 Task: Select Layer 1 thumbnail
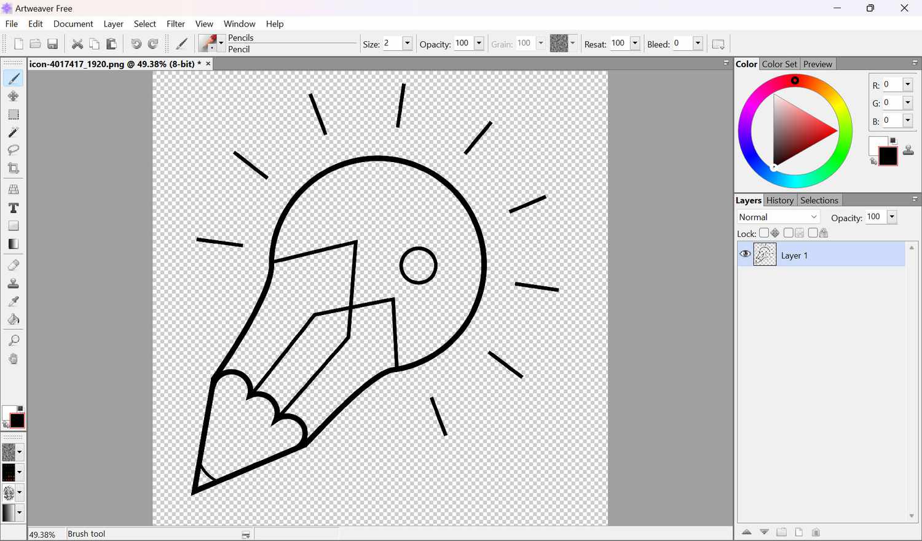765,254
